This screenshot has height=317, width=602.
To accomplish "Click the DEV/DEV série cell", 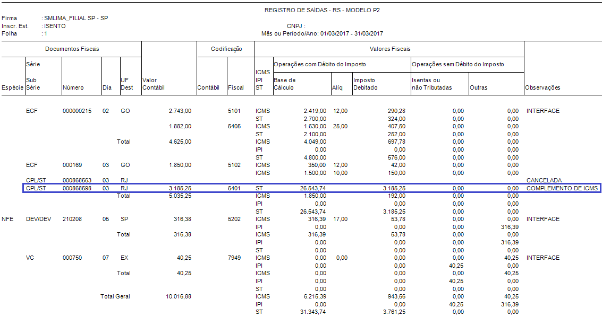I will click(38, 219).
